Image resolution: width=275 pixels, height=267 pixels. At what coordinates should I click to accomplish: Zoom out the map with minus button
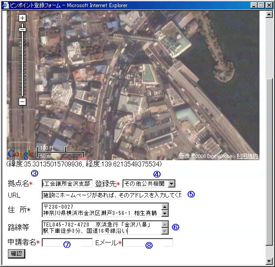[x=23, y=101]
